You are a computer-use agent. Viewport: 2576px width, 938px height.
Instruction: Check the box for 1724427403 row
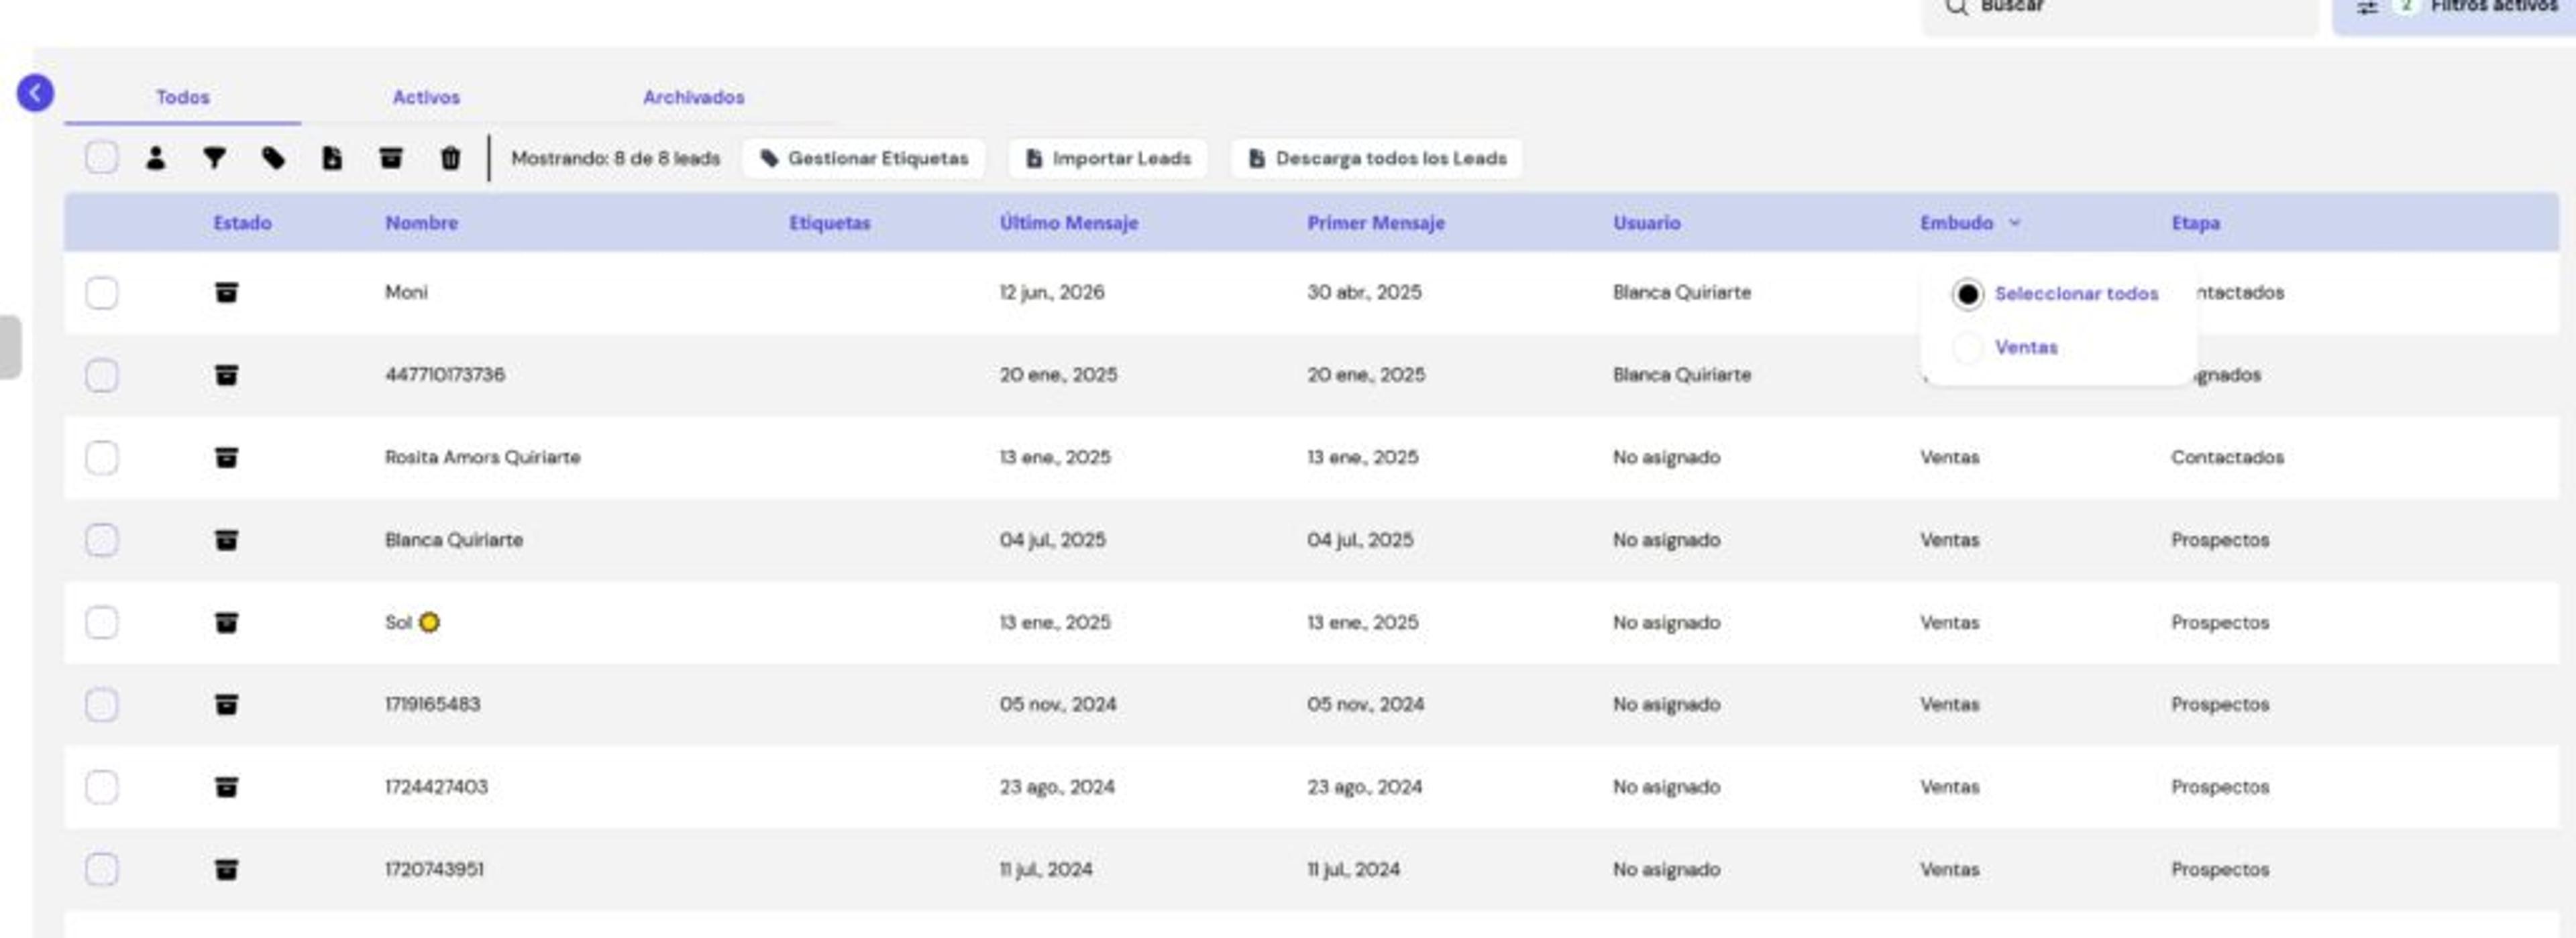point(101,787)
